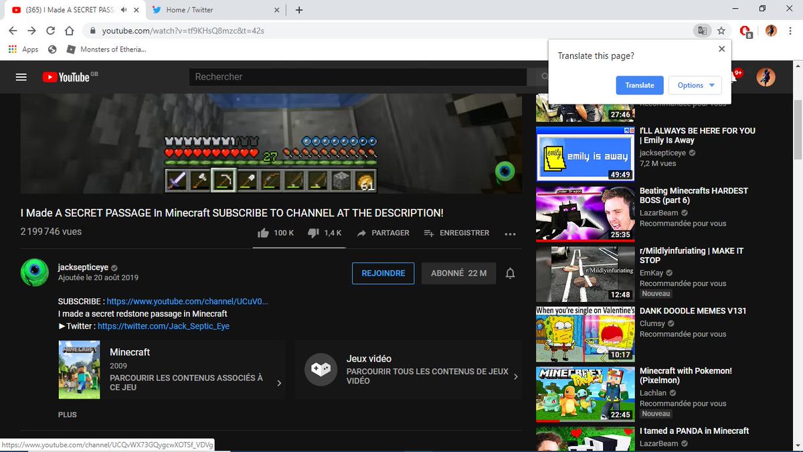This screenshot has height=452, width=803.
Task: Close the Home / Twitter tab
Action: 277,10
